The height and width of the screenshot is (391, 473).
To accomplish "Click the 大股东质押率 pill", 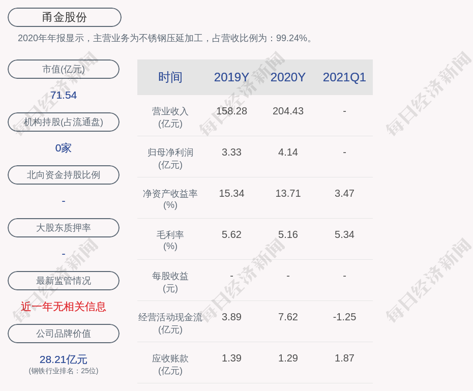I will pos(64,228).
